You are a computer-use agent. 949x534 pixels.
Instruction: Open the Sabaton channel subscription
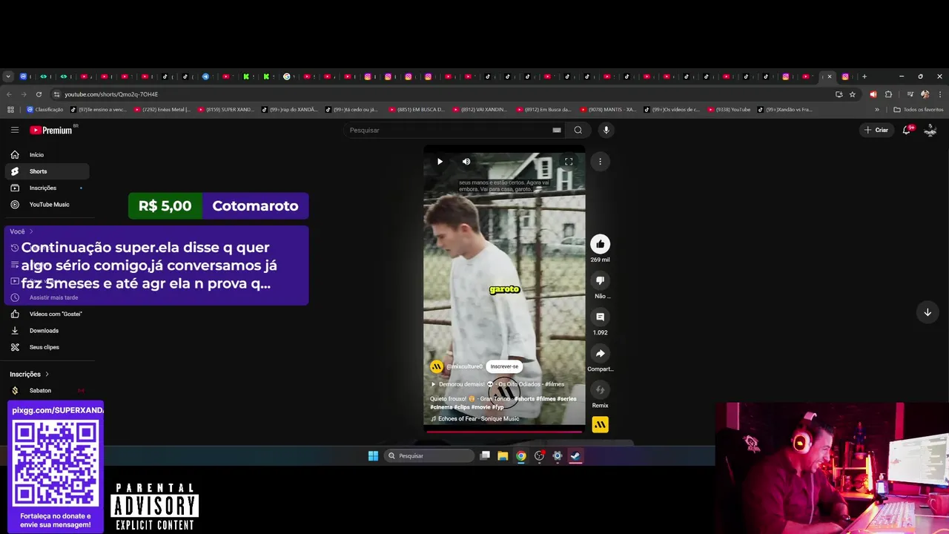click(47, 390)
